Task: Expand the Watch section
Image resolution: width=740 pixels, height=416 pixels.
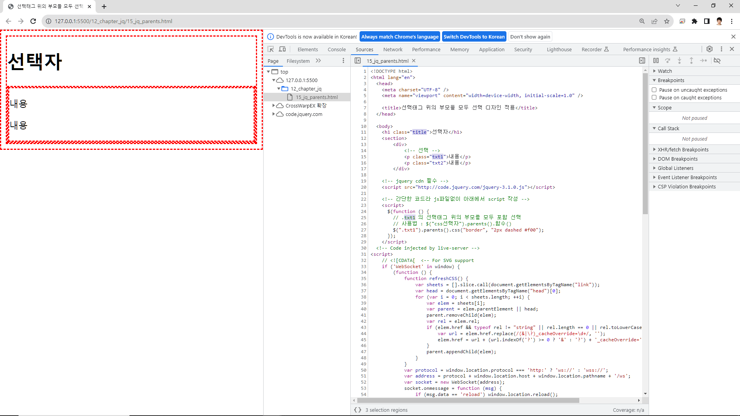Action: (x=664, y=71)
